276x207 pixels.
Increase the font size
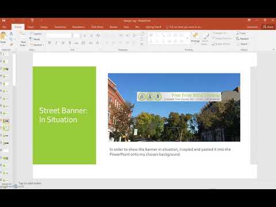point(85,35)
